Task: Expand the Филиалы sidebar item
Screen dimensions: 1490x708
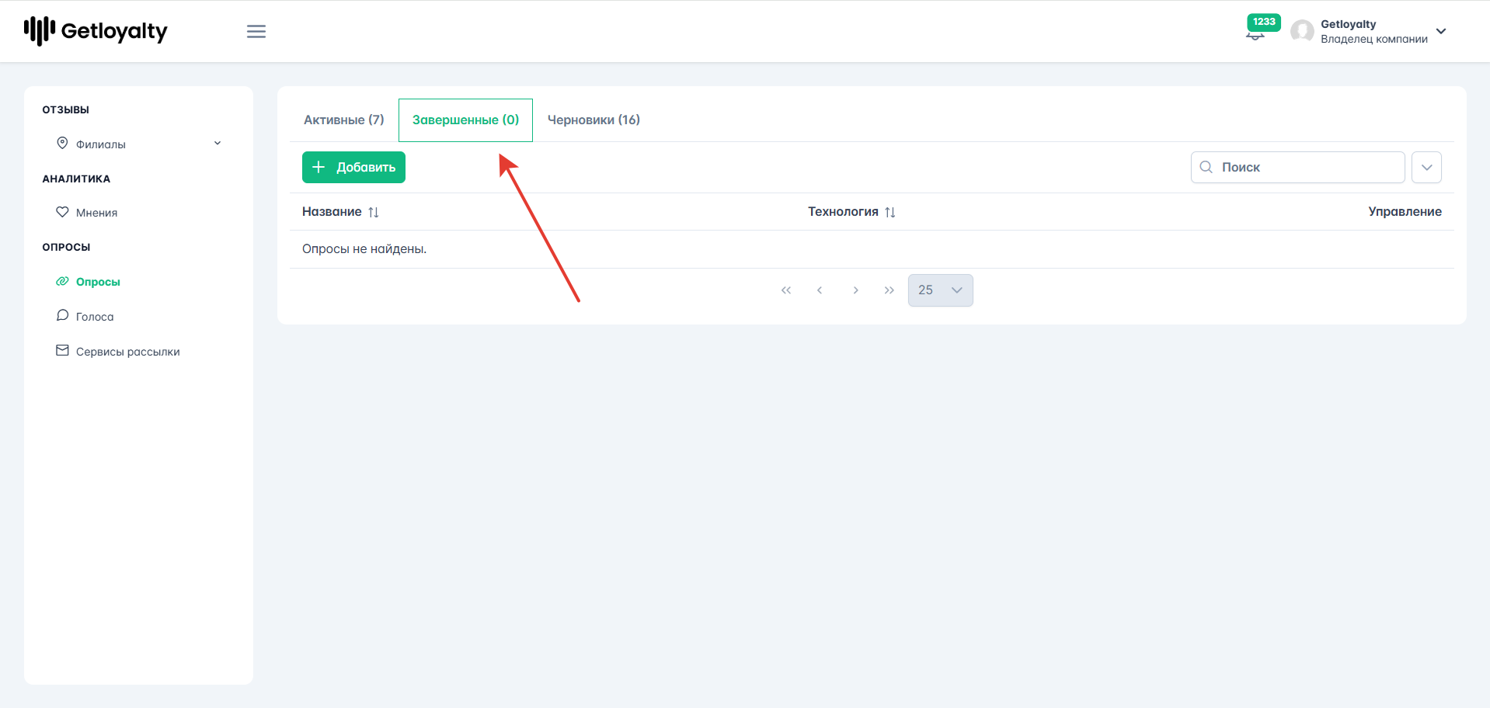Action: 138,144
